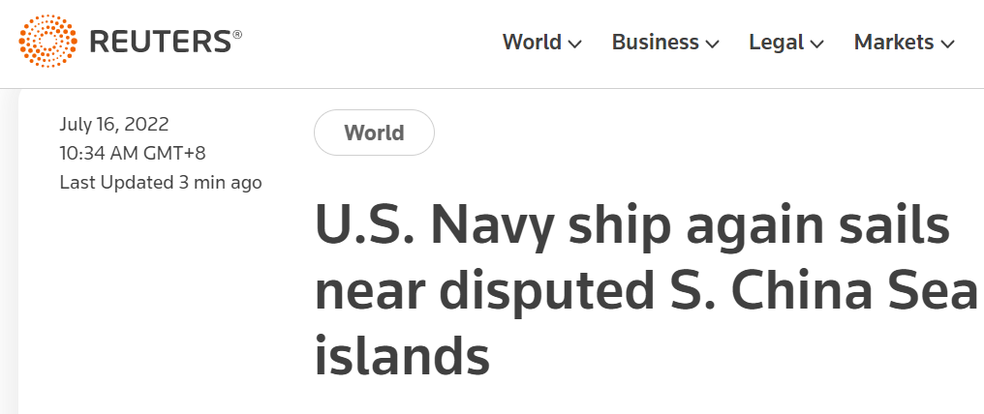This screenshot has height=414, width=984.
Task: Click the REUTERS wordmark text
Action: (x=160, y=42)
